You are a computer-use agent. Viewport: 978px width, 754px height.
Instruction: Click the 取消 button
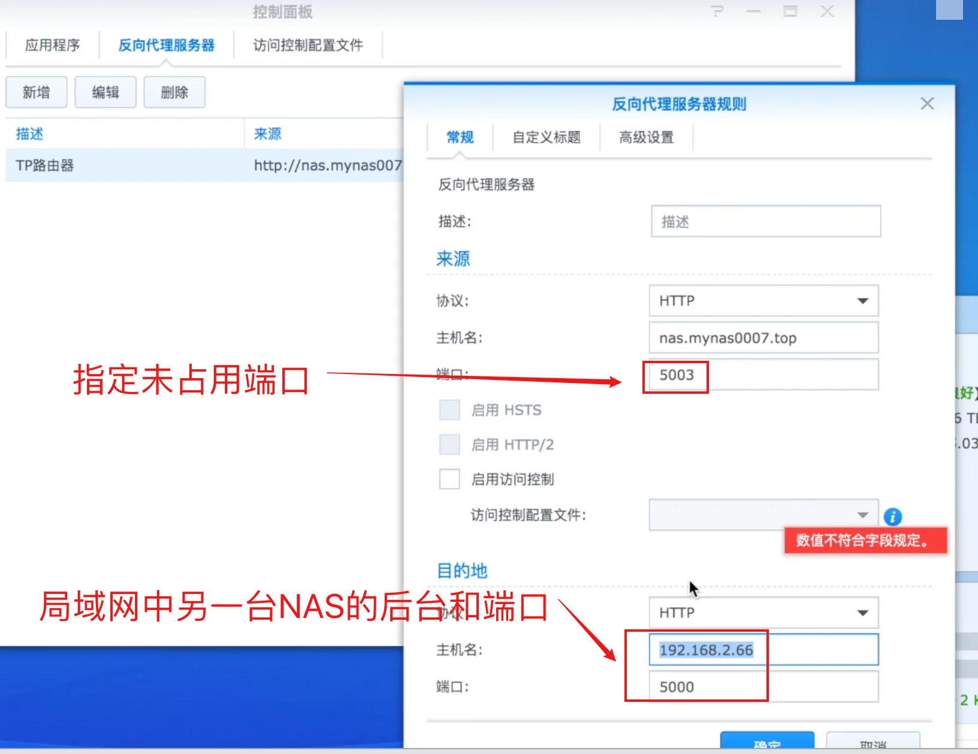point(872,743)
